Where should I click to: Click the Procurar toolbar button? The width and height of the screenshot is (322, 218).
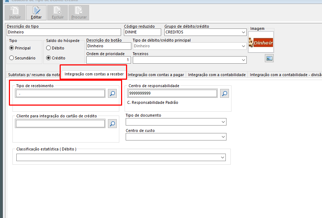79,13
